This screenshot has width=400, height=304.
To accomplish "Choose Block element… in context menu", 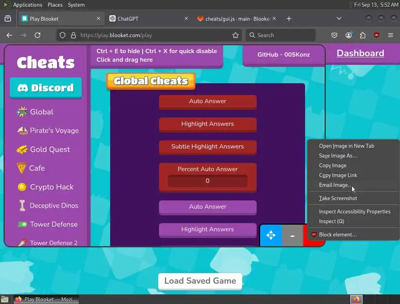I will 353,234.
